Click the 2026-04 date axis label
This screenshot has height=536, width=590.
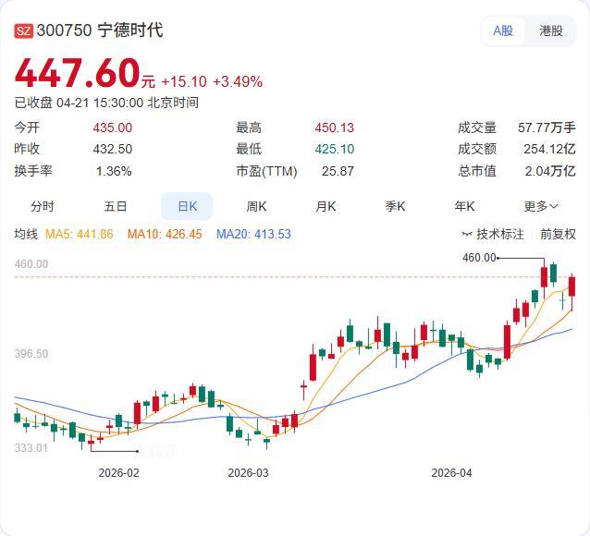point(451,473)
